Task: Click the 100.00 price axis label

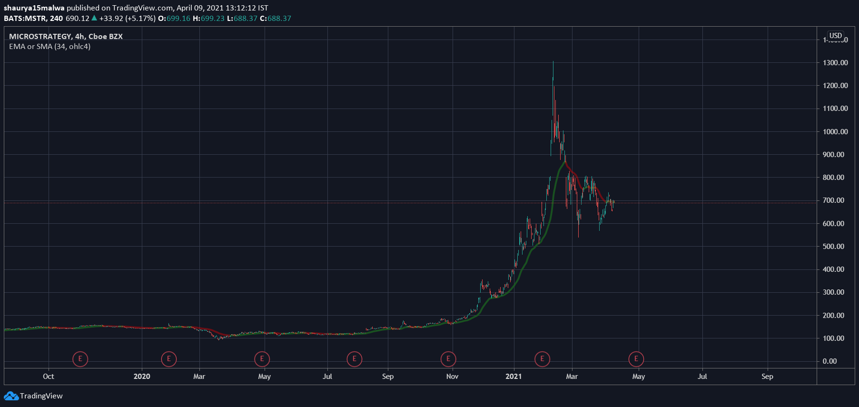Action: (833, 338)
